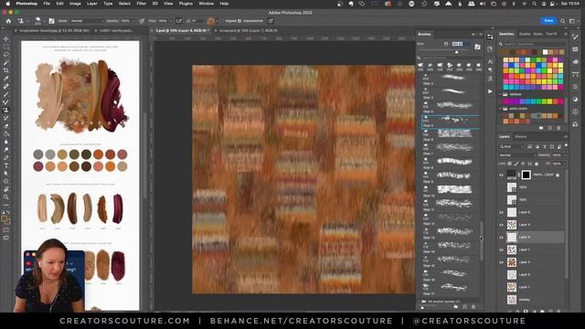Click lock all icon in Layers panel
The height and width of the screenshot is (329, 585).
click(x=537, y=164)
